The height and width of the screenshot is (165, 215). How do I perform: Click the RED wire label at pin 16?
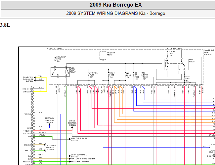tap(40, 129)
